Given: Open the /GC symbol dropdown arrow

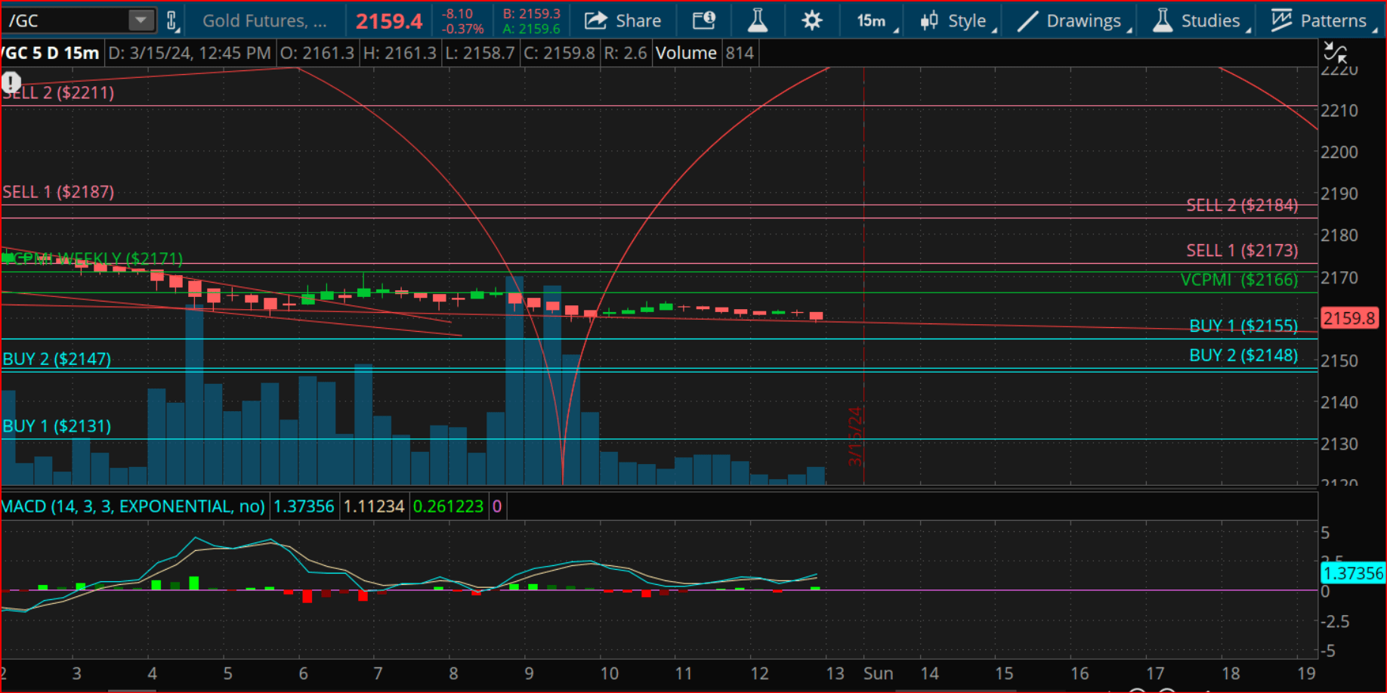Looking at the screenshot, I should click(x=141, y=20).
